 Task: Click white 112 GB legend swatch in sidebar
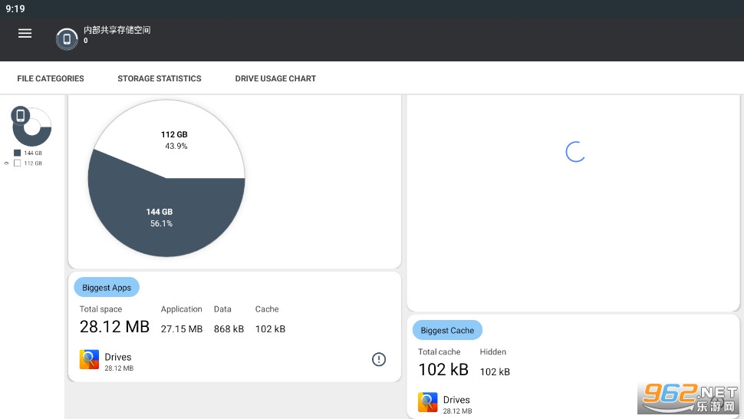point(18,163)
